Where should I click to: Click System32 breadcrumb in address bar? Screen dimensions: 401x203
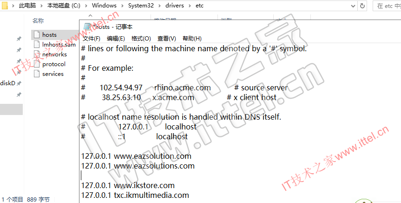(x=141, y=6)
